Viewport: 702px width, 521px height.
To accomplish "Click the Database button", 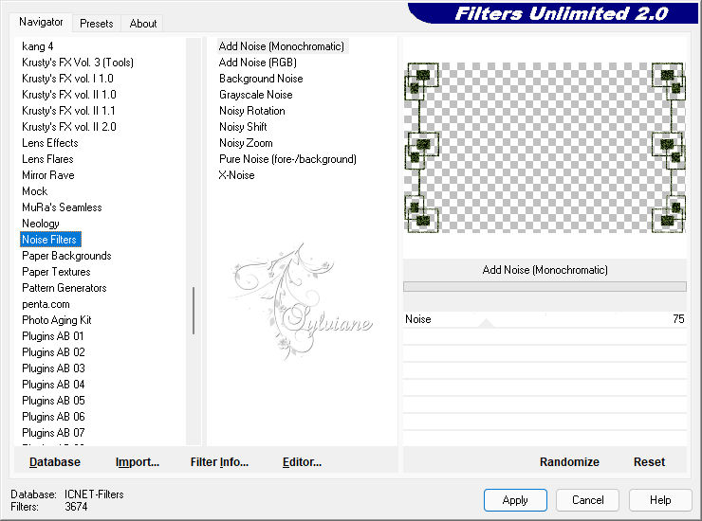I will click(55, 462).
